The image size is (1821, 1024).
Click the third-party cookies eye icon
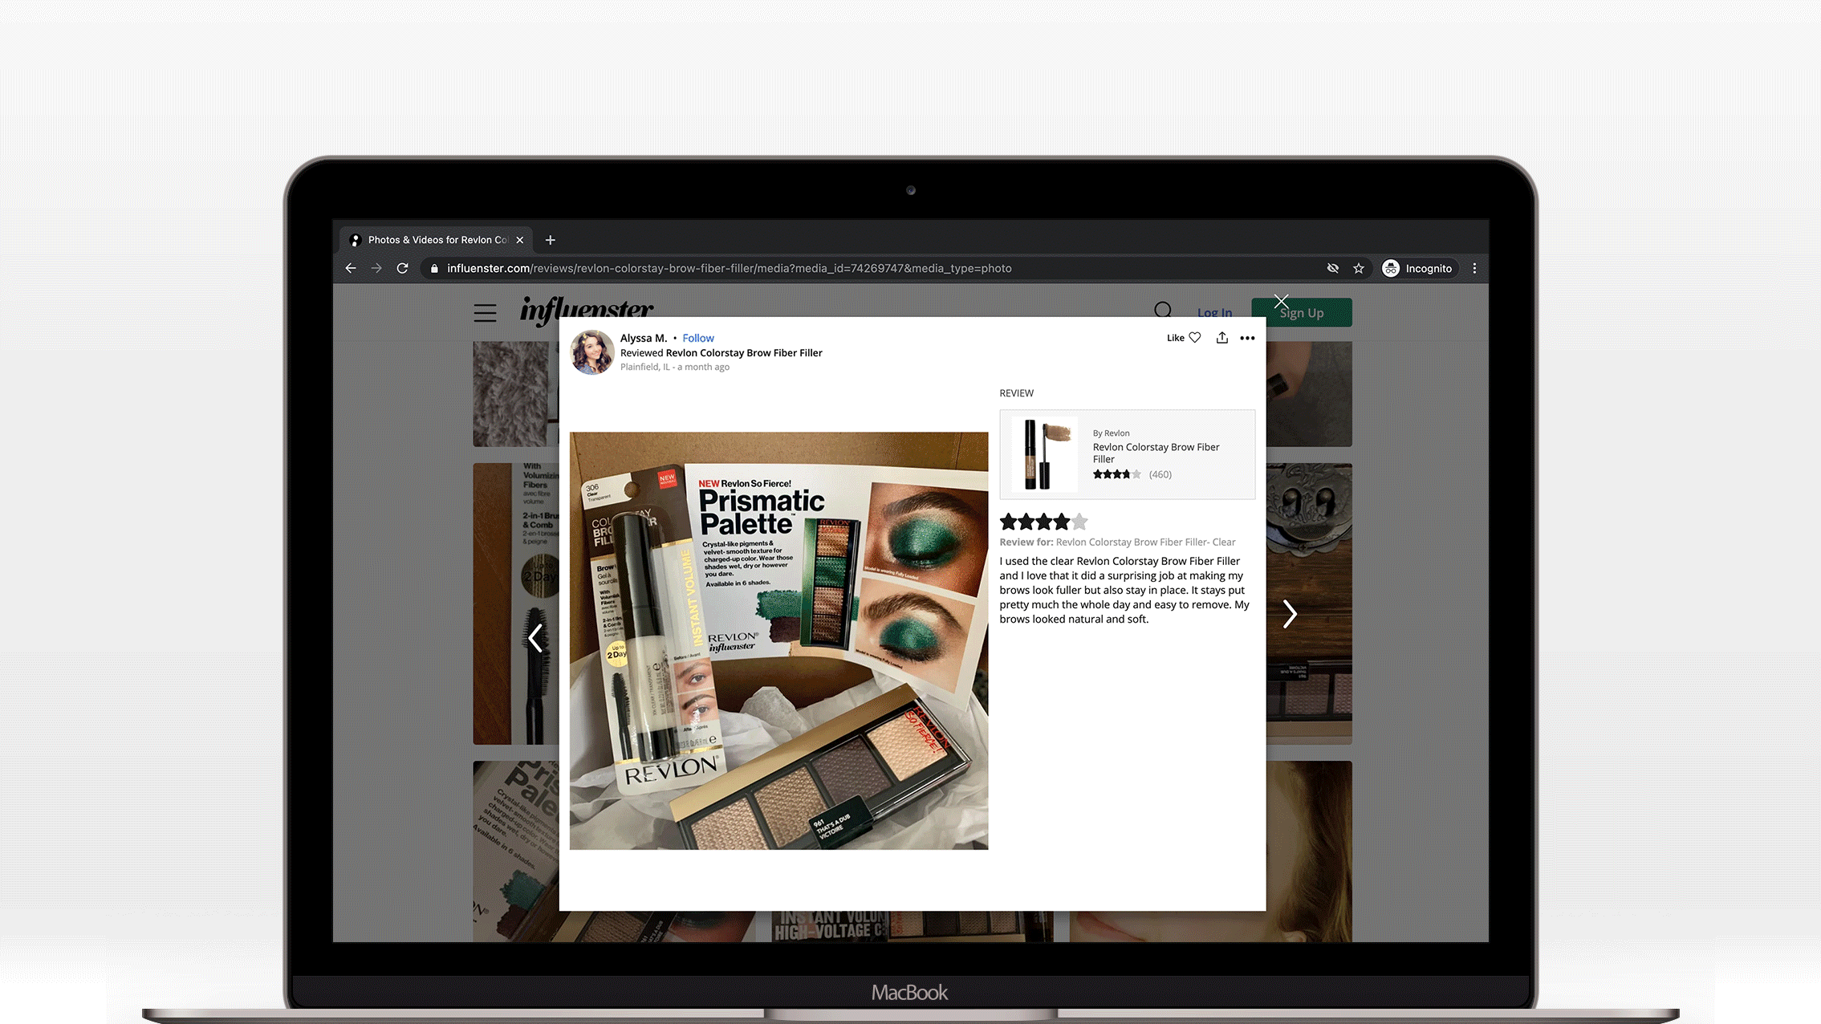point(1332,269)
